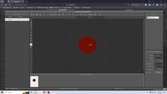
Task: Click the paste clipboard icon
Action: 56,15
